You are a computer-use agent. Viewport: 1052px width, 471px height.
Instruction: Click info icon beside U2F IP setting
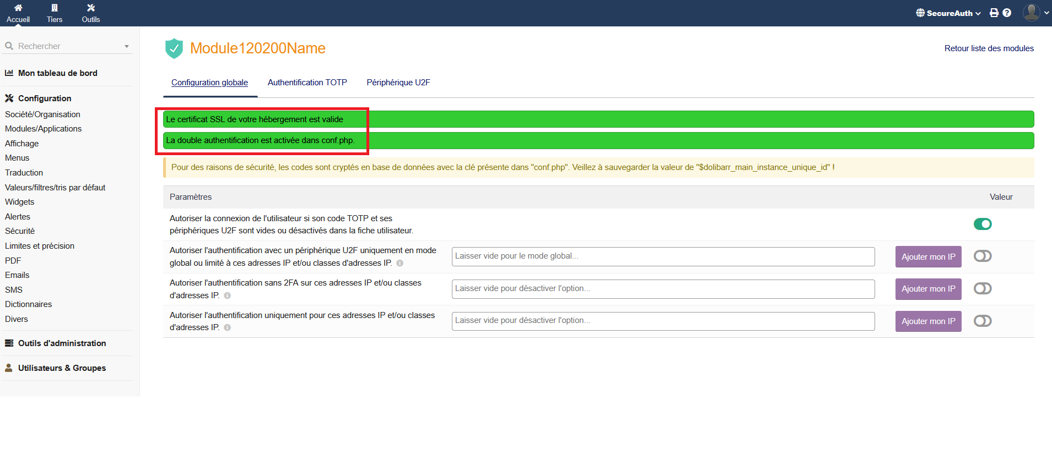coord(400,264)
